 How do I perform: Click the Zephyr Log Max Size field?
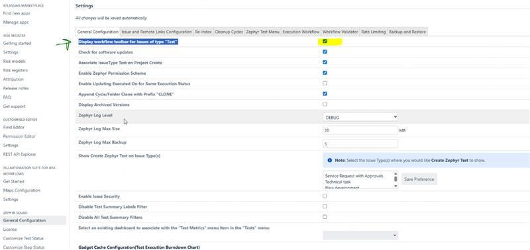(360, 130)
